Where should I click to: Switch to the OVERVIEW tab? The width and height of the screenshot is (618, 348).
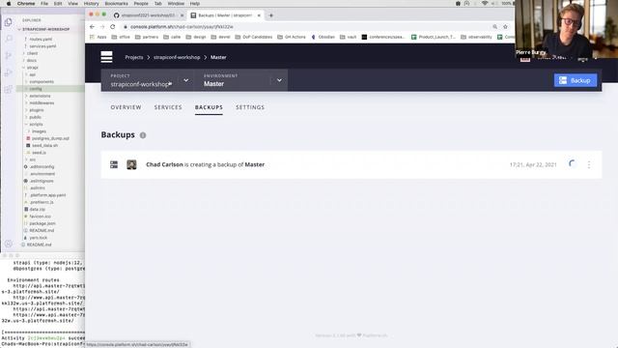pos(126,107)
